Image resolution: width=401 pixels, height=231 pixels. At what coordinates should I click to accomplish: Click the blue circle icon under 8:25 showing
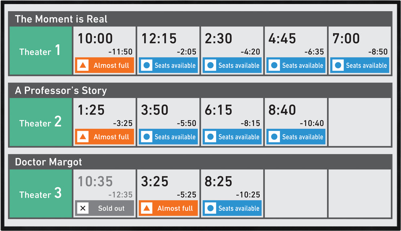tap(210, 208)
